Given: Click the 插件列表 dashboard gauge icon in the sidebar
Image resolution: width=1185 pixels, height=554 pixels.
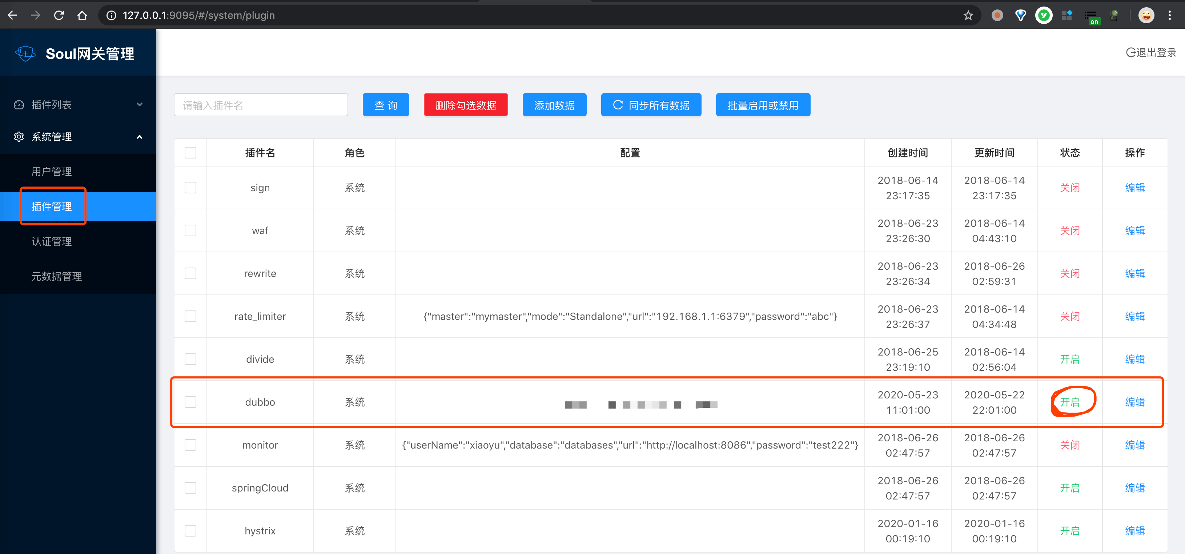Looking at the screenshot, I should pos(19,105).
